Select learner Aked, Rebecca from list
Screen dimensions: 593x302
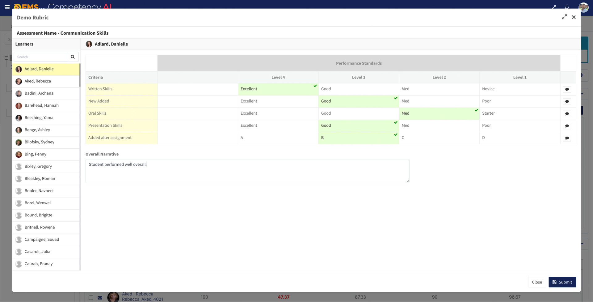[x=38, y=81]
